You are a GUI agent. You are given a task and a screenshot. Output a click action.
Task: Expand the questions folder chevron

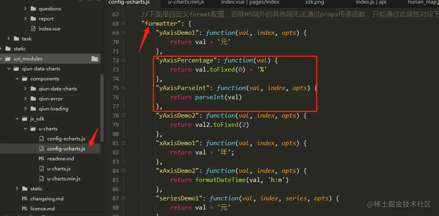click(x=25, y=9)
